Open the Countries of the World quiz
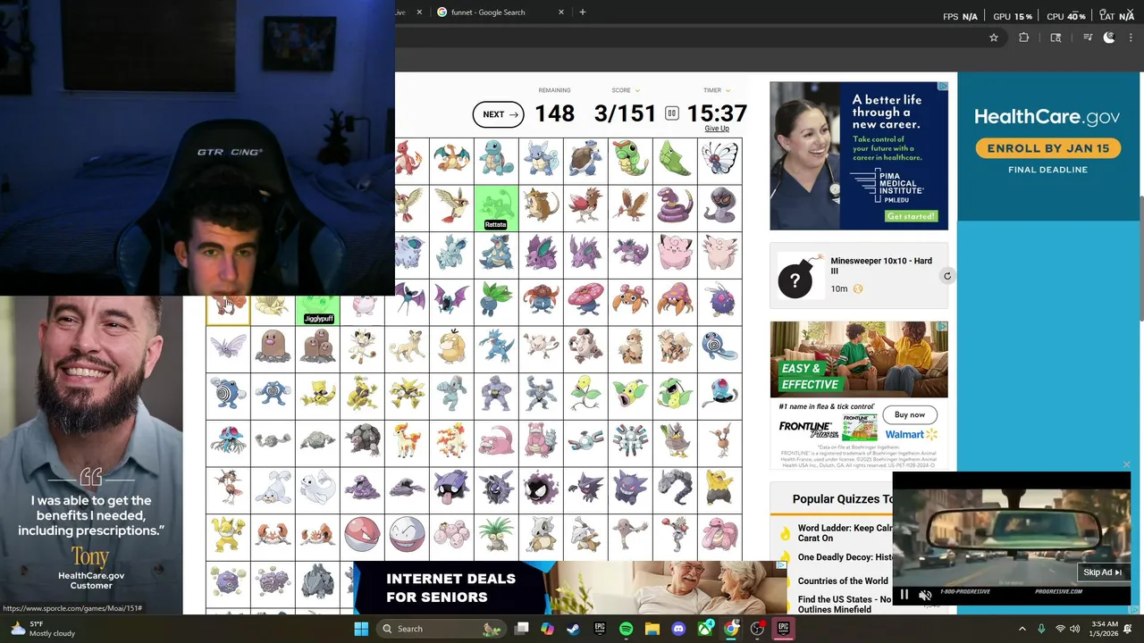This screenshot has width=1144, height=643. 843,580
